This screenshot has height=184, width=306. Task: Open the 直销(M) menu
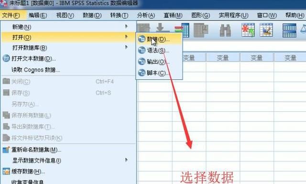[173, 15]
